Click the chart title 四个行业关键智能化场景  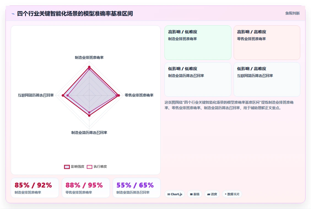tap(75, 14)
